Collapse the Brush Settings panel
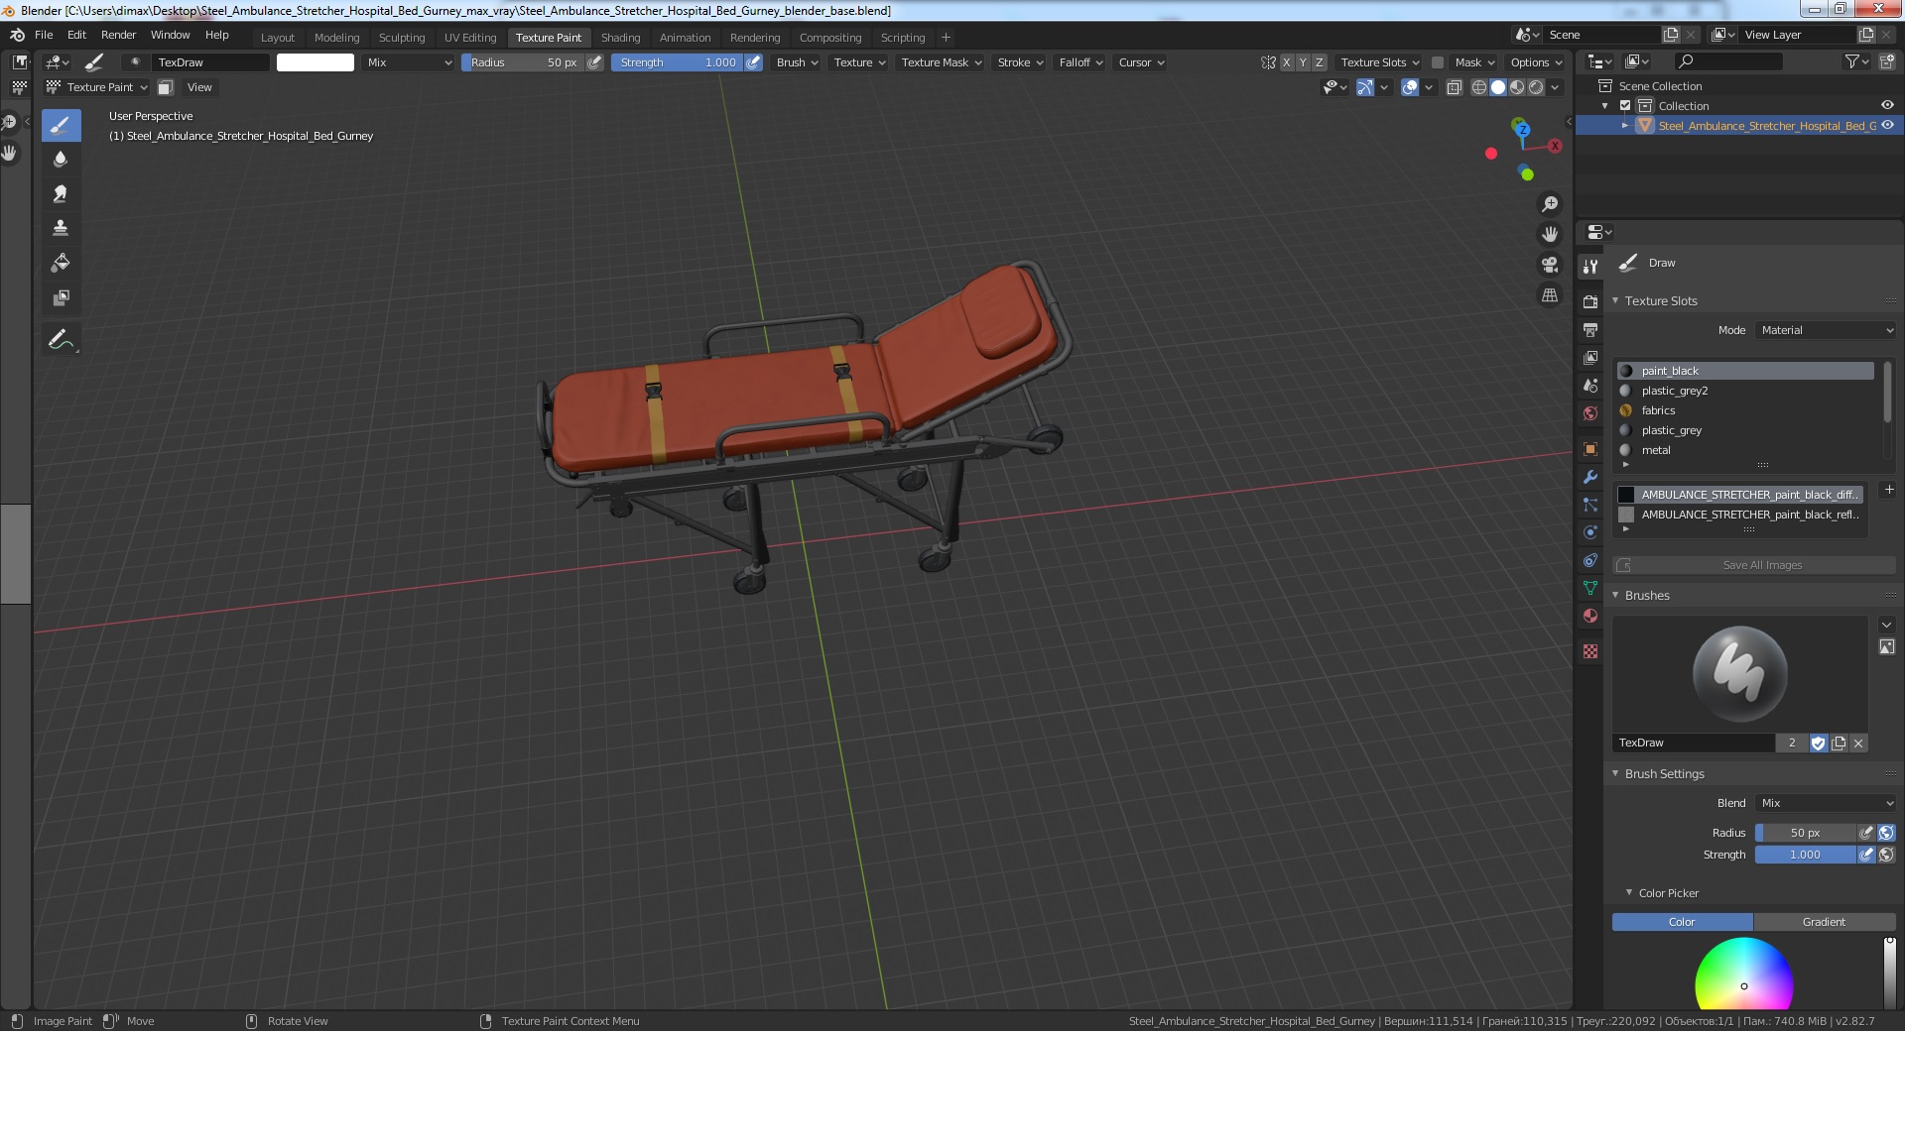1905x1148 pixels. coord(1664,773)
